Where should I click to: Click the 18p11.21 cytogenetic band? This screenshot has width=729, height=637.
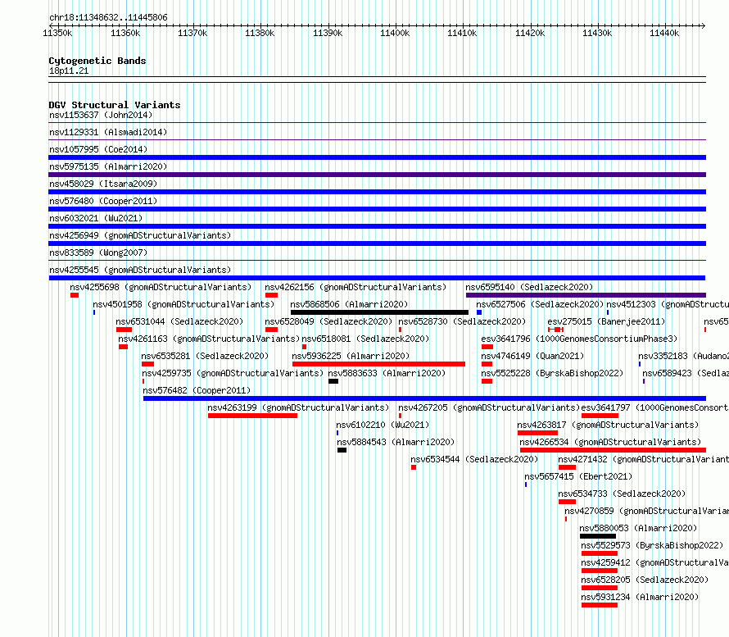tap(377, 80)
